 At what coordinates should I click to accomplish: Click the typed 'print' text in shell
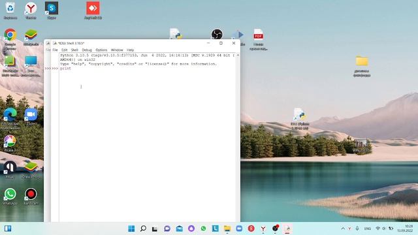click(x=65, y=69)
